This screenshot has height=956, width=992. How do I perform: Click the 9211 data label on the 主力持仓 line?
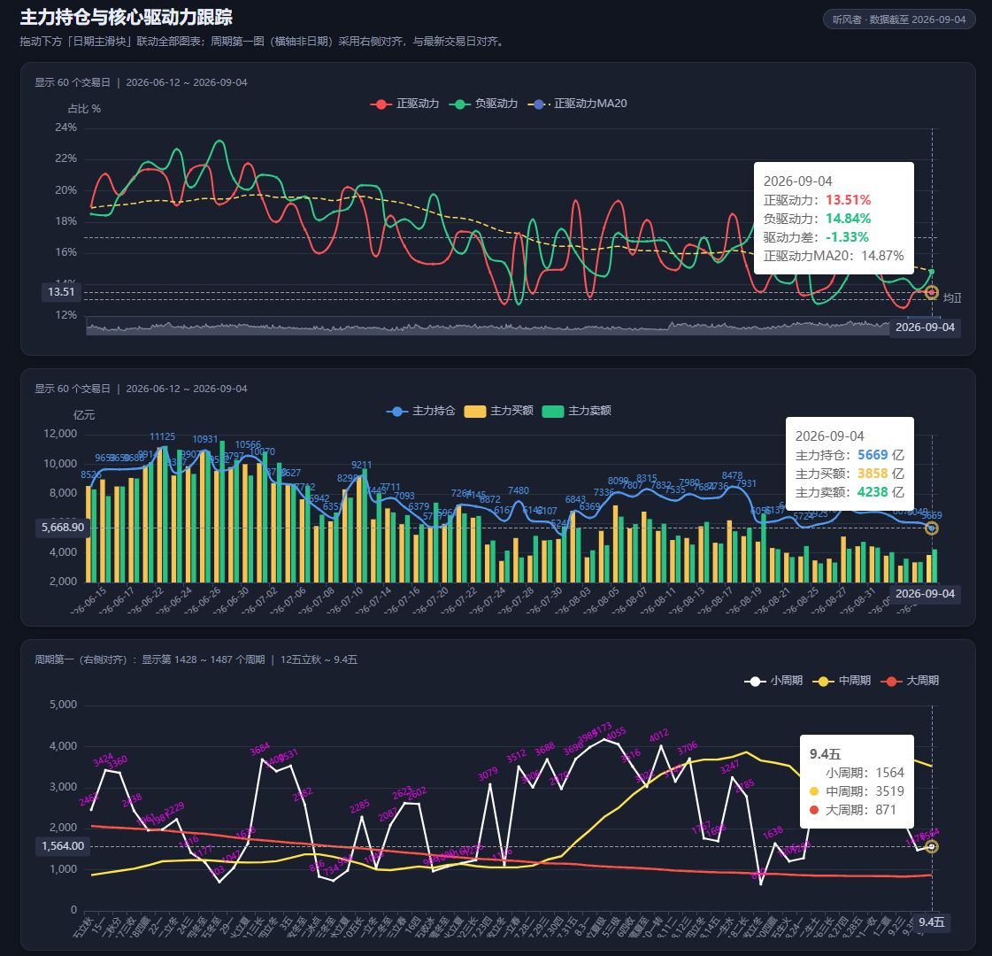(362, 465)
